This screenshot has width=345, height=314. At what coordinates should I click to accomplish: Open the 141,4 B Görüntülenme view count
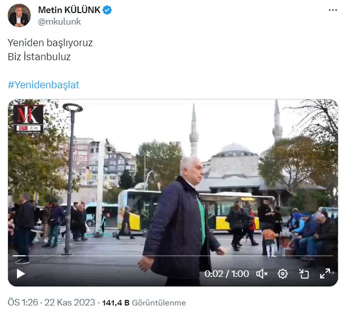click(x=144, y=303)
